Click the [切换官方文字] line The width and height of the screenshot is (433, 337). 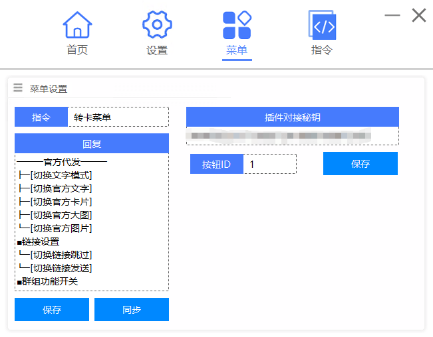click(x=55, y=188)
